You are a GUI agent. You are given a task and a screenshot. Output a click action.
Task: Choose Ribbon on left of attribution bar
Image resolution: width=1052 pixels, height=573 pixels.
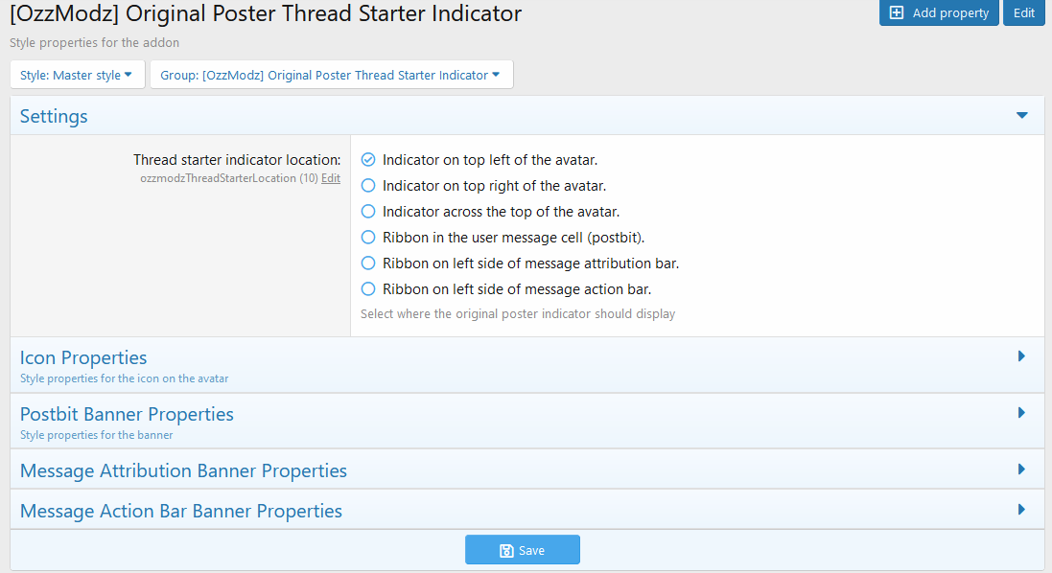pyautogui.click(x=368, y=264)
